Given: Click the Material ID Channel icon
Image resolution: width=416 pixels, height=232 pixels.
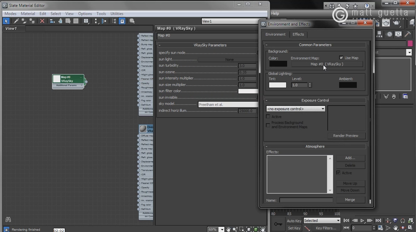Looking at the screenshot, I should click(x=86, y=21).
